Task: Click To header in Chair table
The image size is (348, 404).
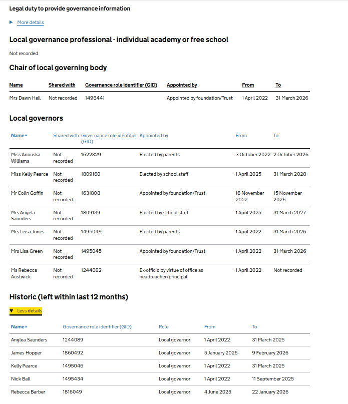Action: (278, 85)
